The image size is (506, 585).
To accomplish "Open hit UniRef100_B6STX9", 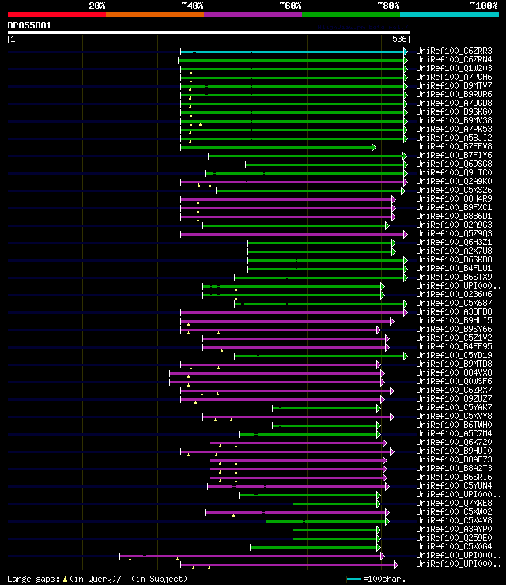I will 454,277.
